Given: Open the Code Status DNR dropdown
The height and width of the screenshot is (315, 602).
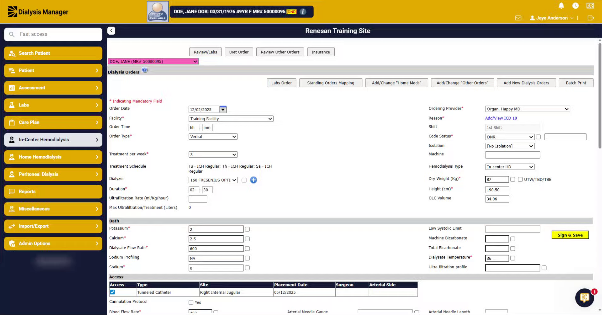Looking at the screenshot, I should (x=509, y=137).
